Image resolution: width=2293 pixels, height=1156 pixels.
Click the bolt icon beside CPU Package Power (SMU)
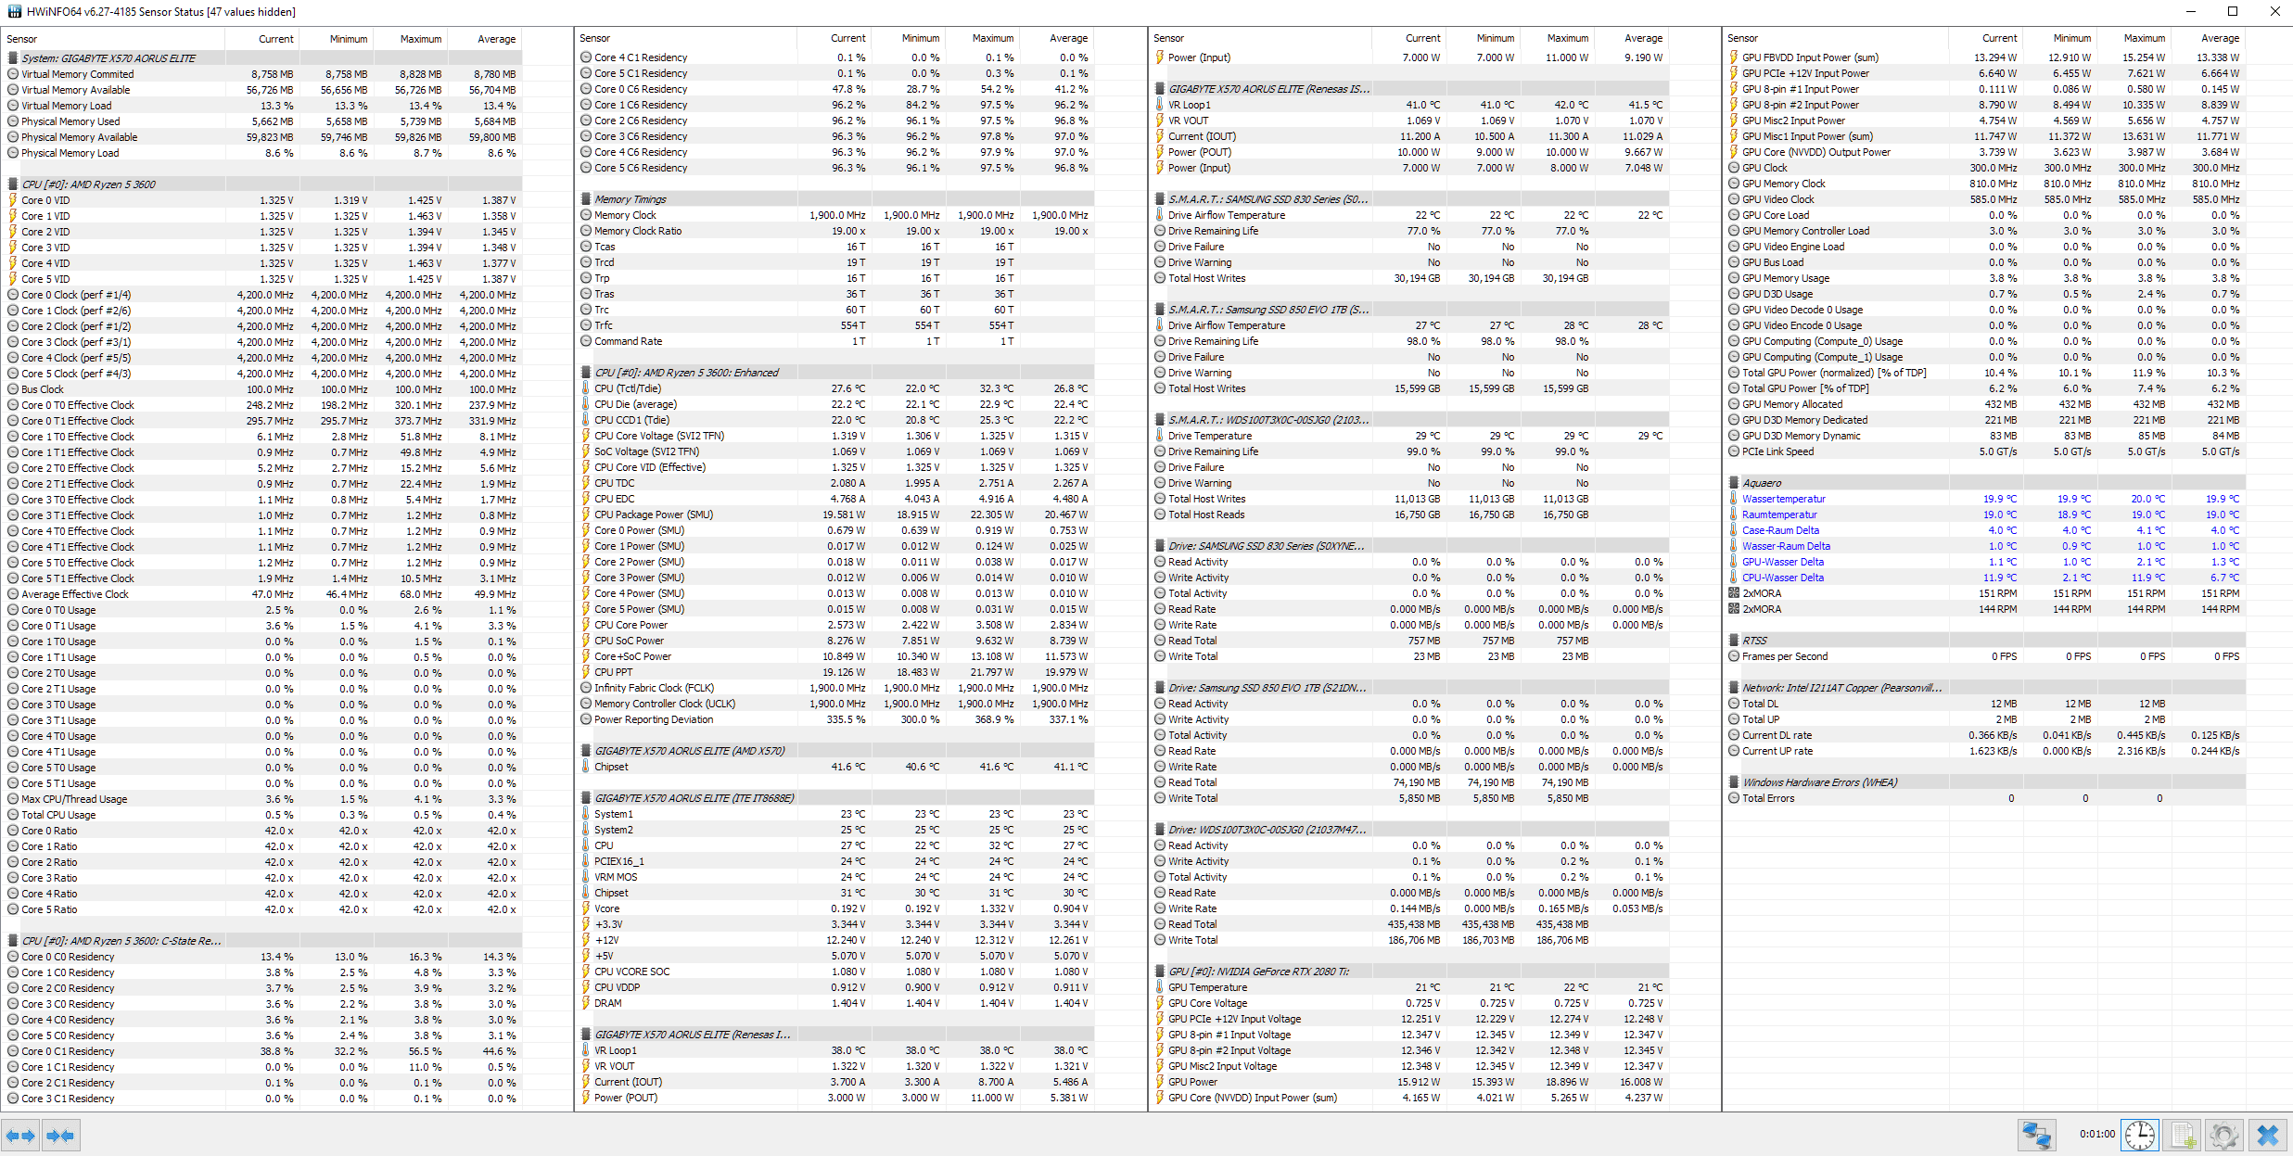[x=586, y=514]
